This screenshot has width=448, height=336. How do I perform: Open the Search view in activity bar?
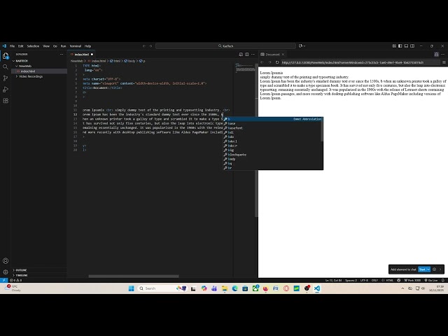coord(6,67)
